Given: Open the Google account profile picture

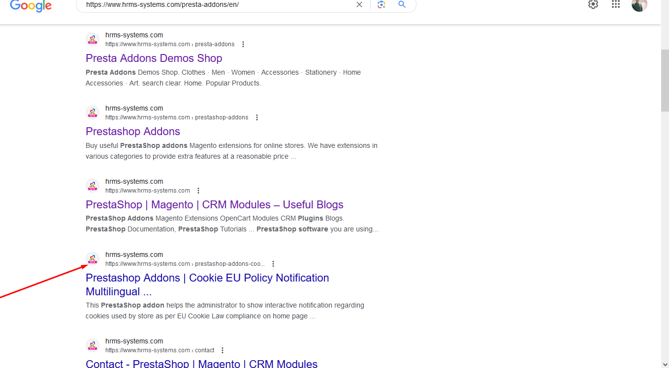Looking at the screenshot, I should click(639, 4).
